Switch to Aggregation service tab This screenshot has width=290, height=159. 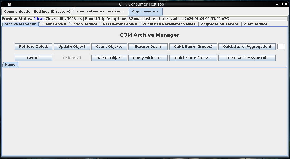tap(219, 24)
